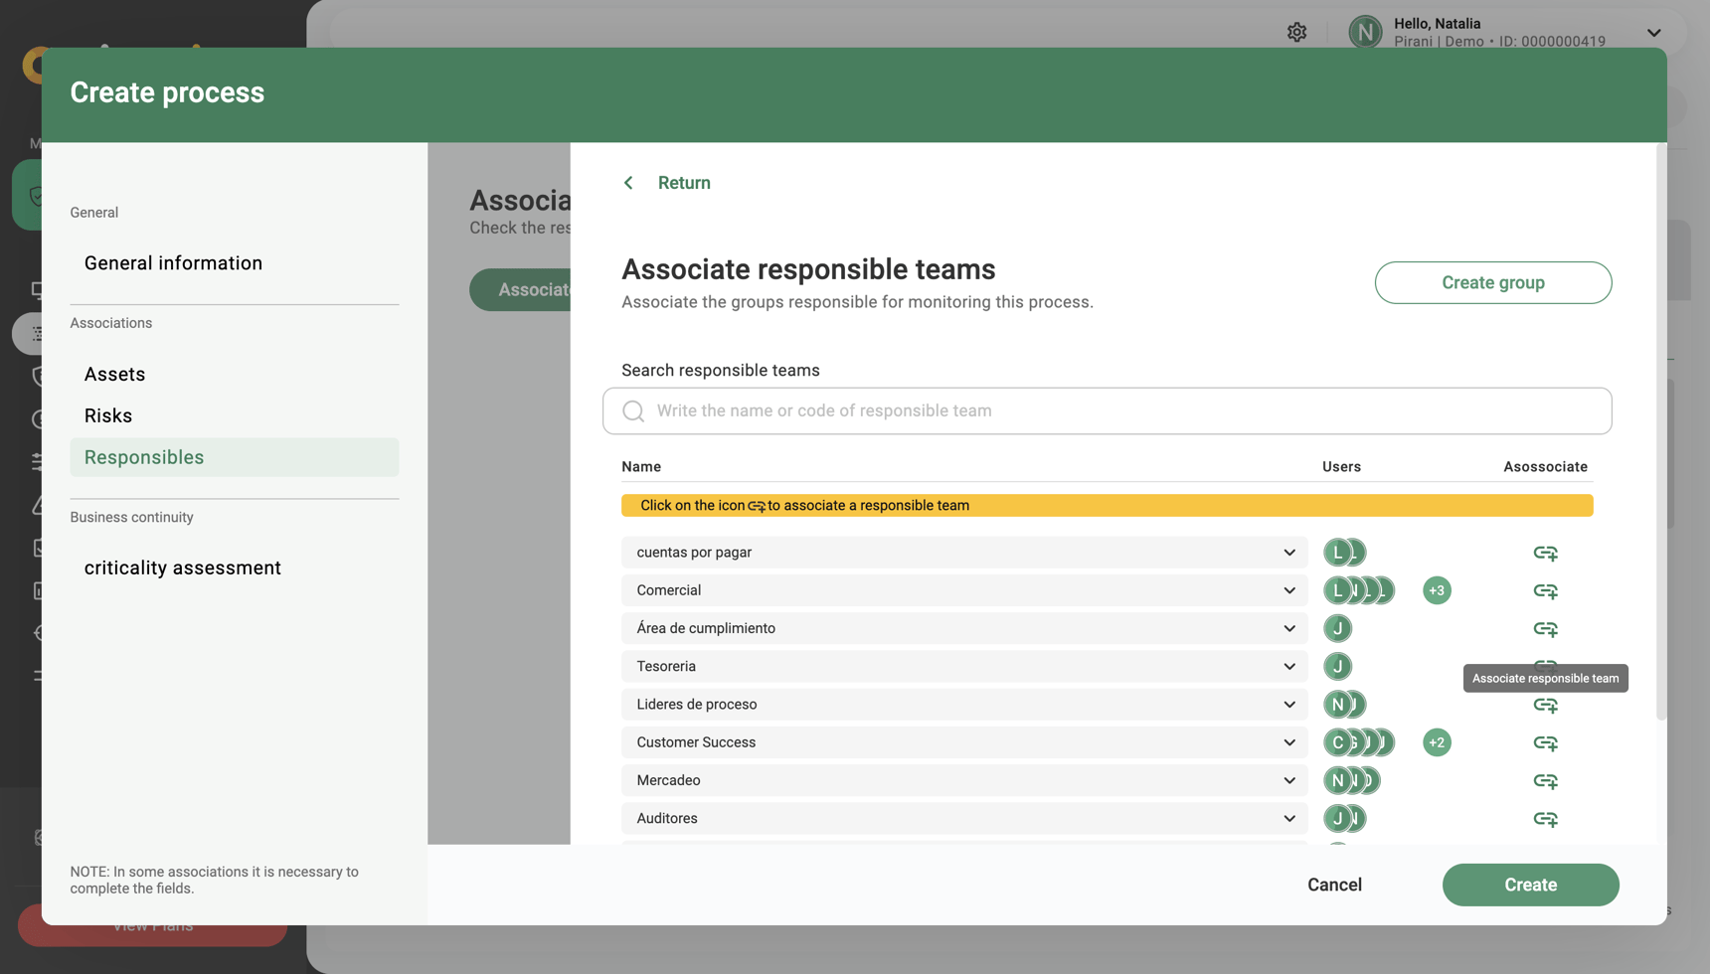Associate the Auditores team via link icon
Screen dimensions: 1710x974
tap(1545, 819)
